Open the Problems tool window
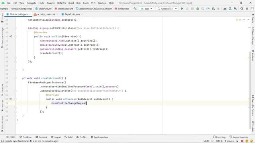Image resolution: width=255 pixels, height=143 pixels. click(25, 137)
